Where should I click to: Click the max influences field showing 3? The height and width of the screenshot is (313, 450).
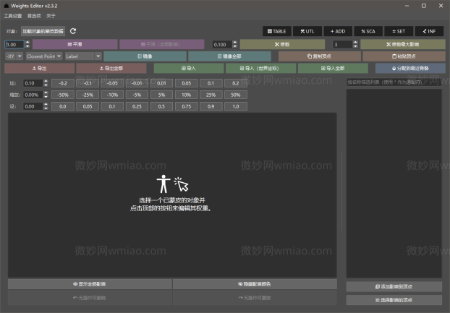point(342,44)
